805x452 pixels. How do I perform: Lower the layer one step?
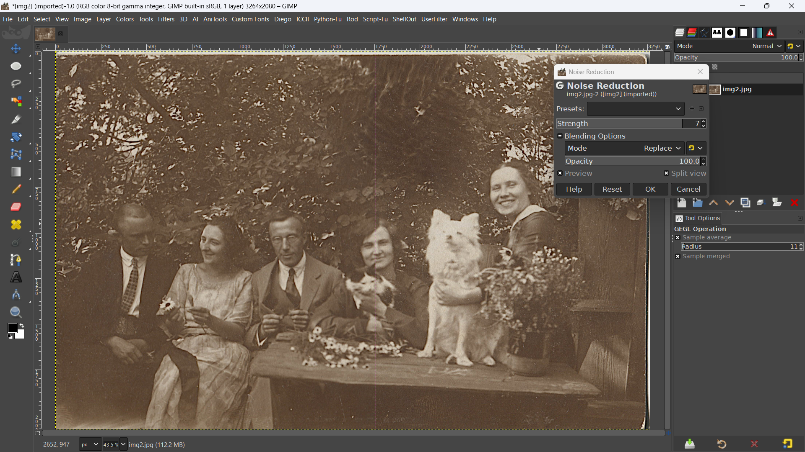pyautogui.click(x=730, y=203)
